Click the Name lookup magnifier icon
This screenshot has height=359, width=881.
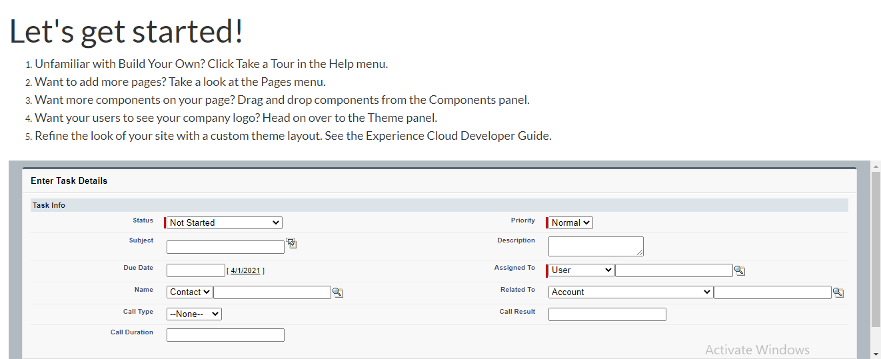pyautogui.click(x=337, y=292)
